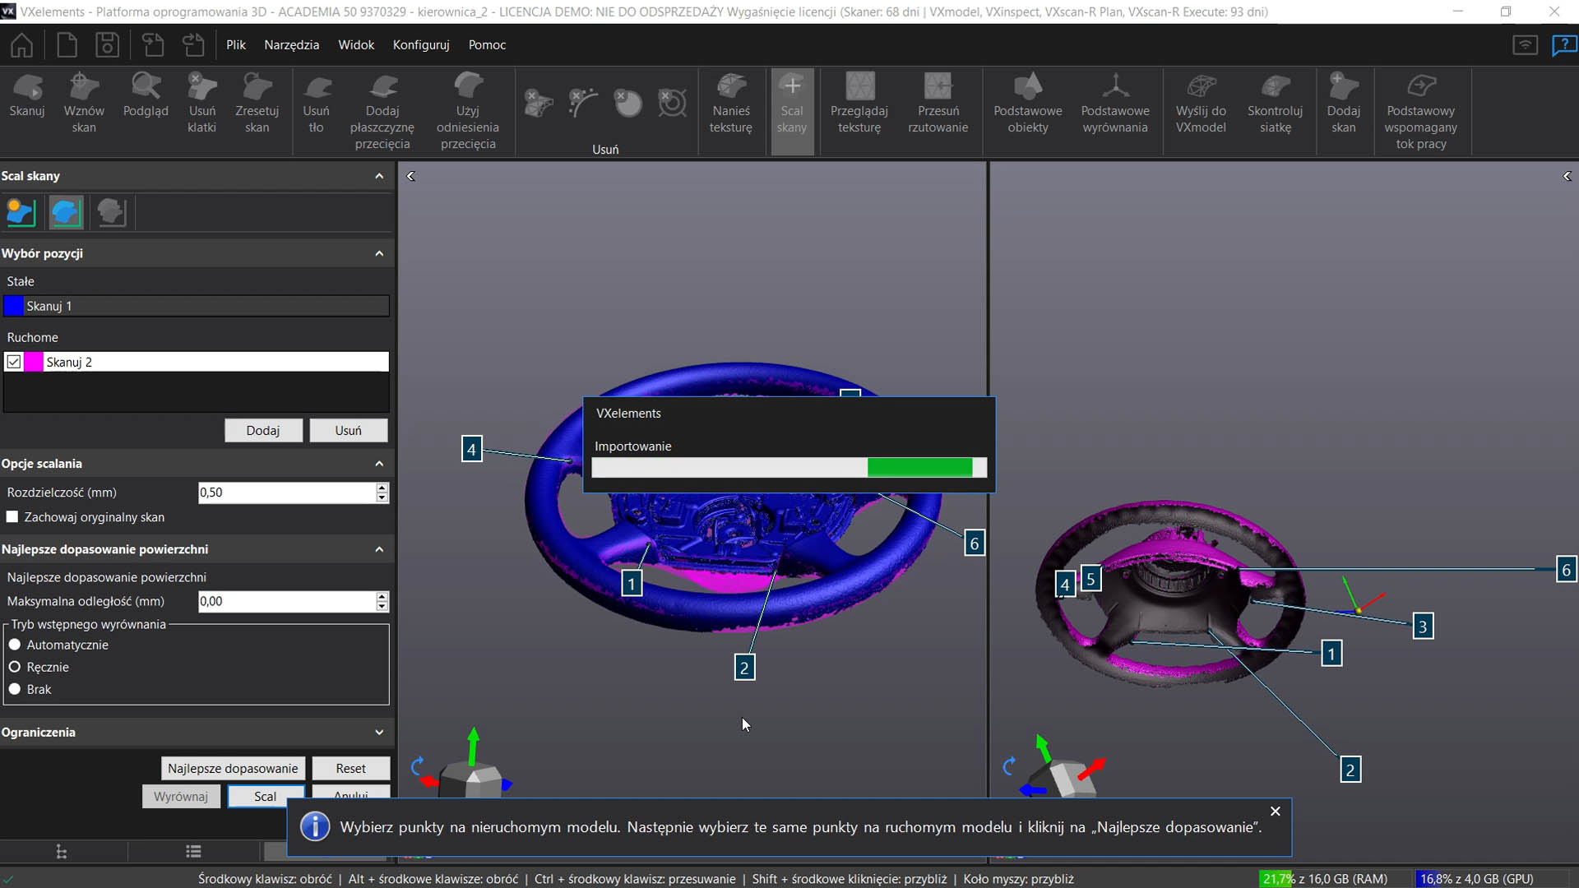Image resolution: width=1579 pixels, height=888 pixels.
Task: Collapse the Opcje scalania section
Action: pos(379,464)
